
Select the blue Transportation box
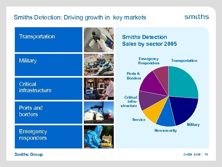tap(48, 40)
